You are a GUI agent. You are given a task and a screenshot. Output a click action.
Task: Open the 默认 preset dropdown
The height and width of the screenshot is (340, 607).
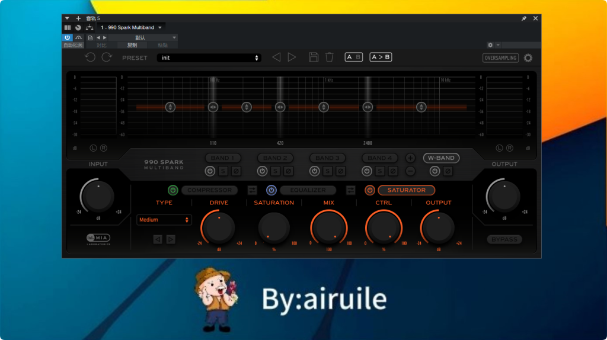tap(143, 37)
